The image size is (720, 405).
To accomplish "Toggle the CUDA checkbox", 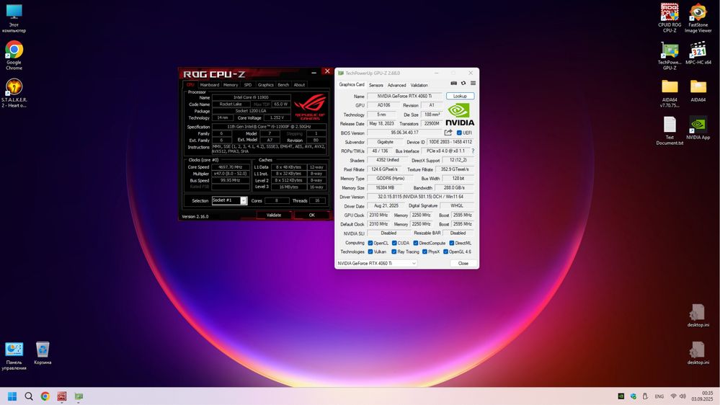I will pyautogui.click(x=394, y=243).
